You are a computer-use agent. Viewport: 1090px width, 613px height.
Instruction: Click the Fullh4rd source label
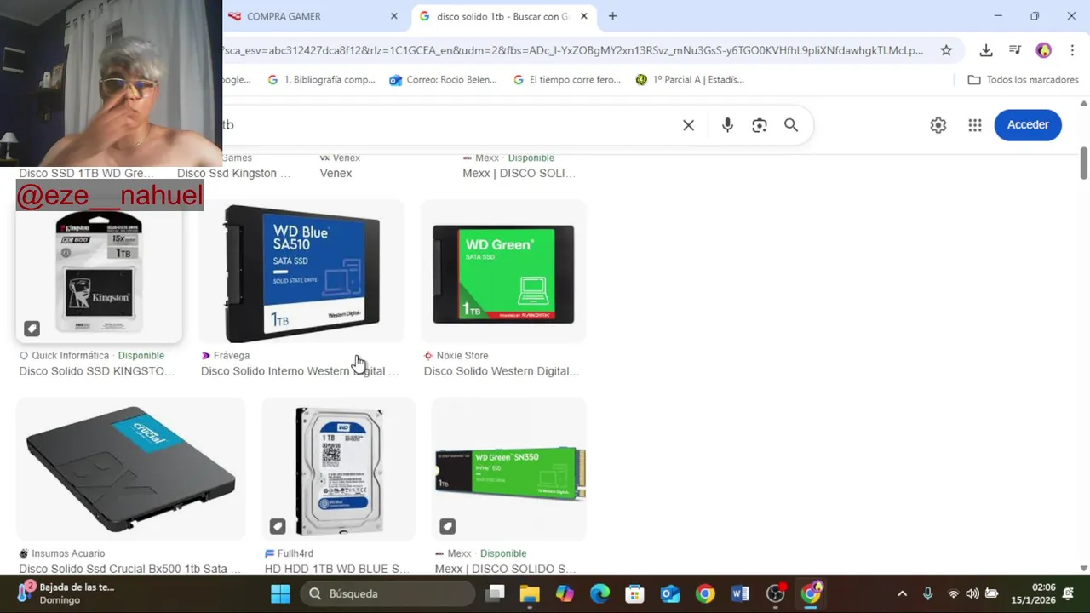295,553
